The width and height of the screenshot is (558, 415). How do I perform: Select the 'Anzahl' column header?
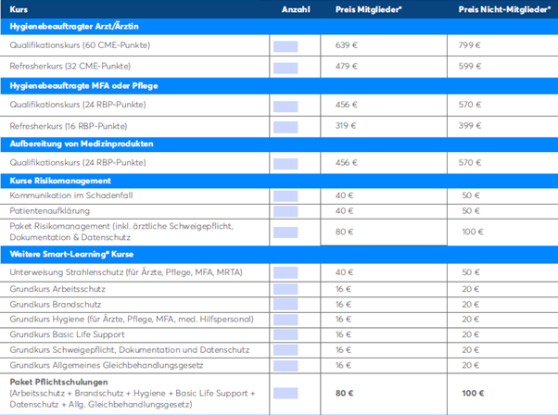click(296, 9)
